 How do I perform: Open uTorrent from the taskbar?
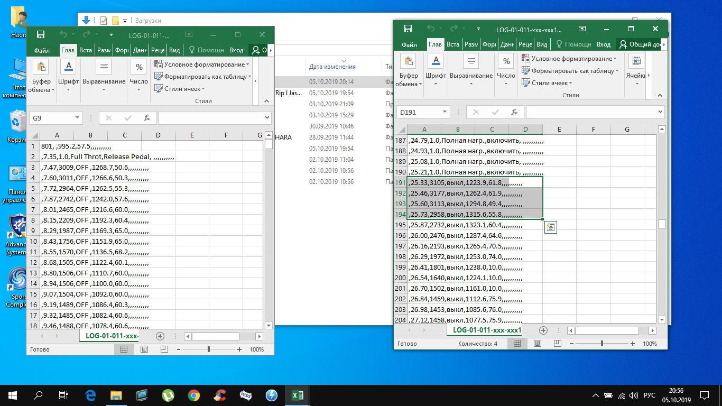[x=168, y=395]
